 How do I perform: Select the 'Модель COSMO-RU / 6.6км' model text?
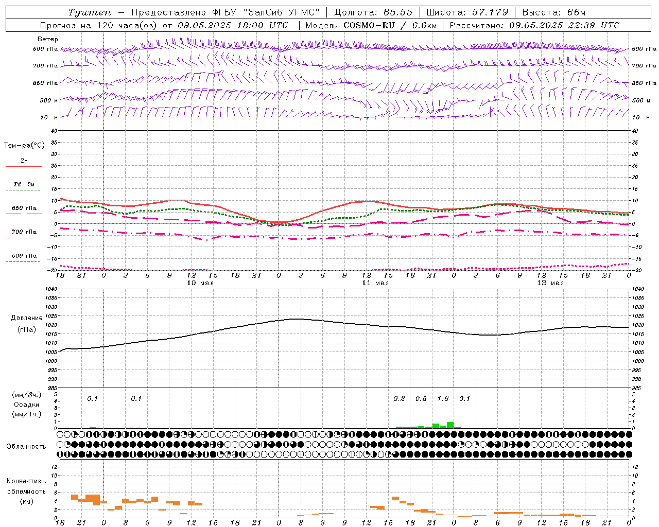point(371,25)
